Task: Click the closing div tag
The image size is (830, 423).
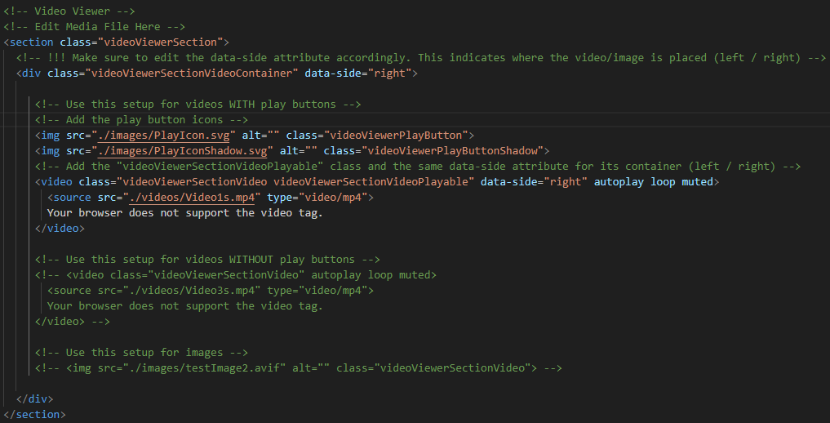Action: [x=35, y=399]
